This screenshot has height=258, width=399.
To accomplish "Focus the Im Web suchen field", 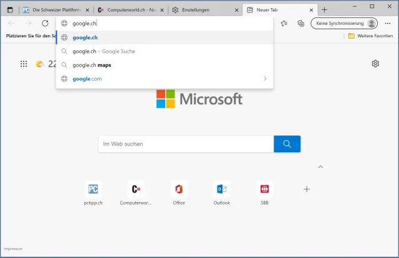I will click(x=186, y=144).
